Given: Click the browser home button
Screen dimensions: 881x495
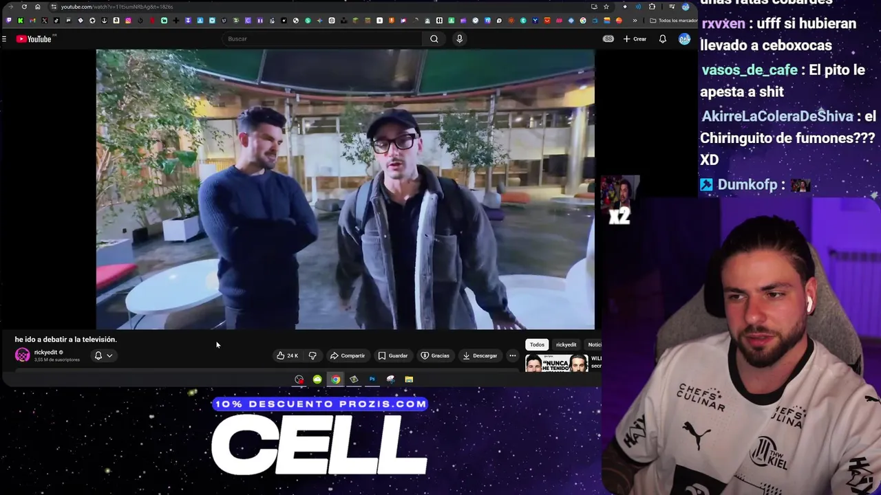Looking at the screenshot, I should tap(38, 7).
